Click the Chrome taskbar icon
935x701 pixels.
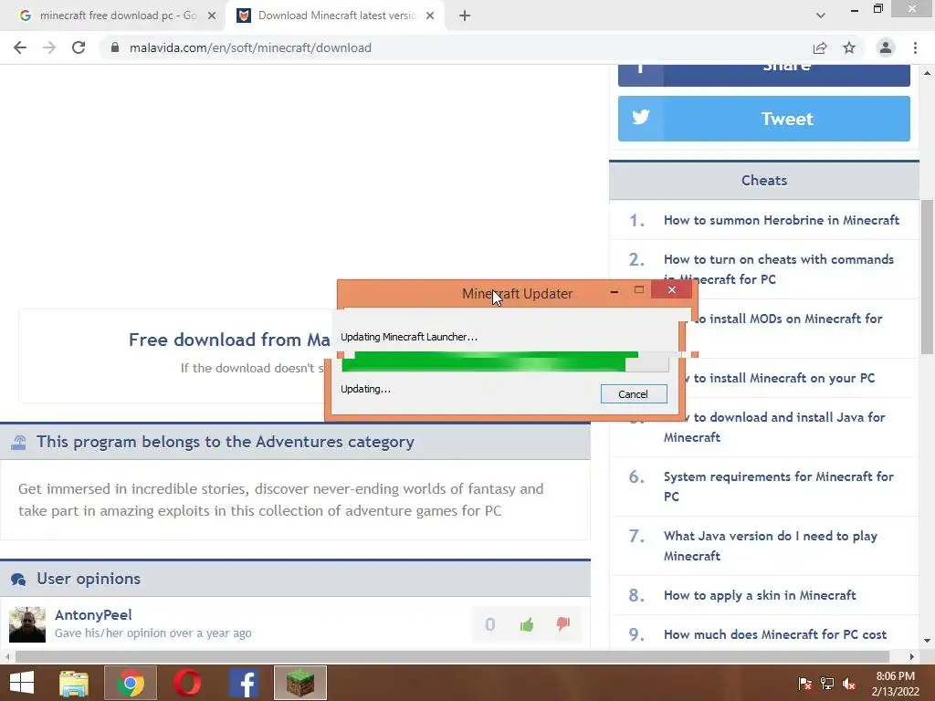[131, 683]
